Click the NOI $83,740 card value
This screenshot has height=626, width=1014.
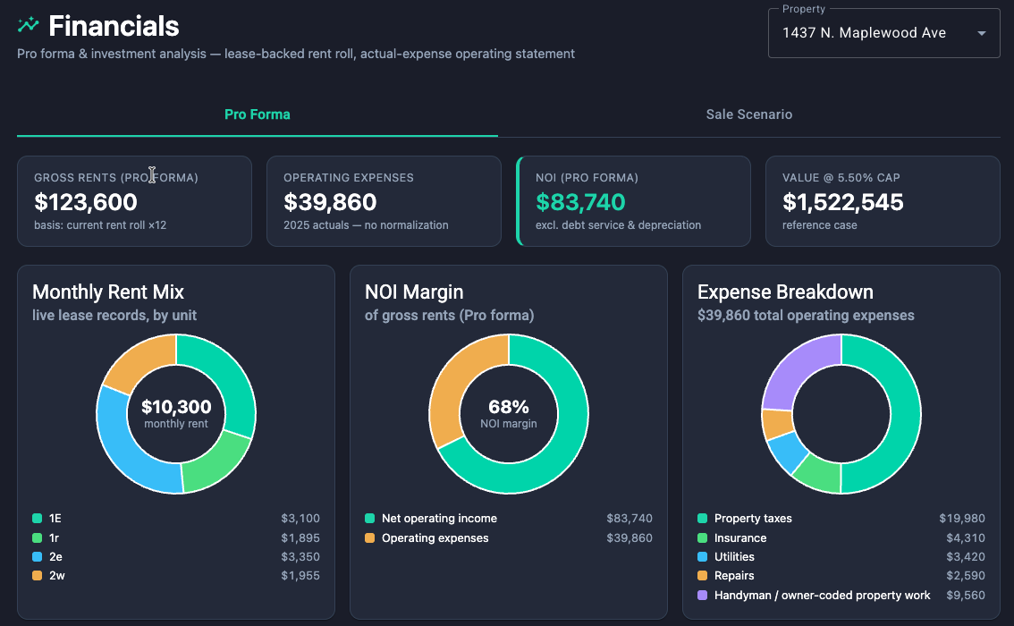(580, 202)
